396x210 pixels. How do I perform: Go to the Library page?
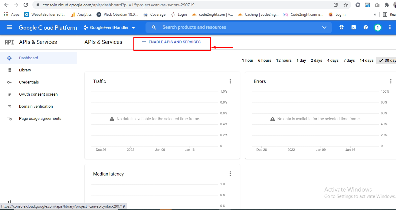coord(38,70)
